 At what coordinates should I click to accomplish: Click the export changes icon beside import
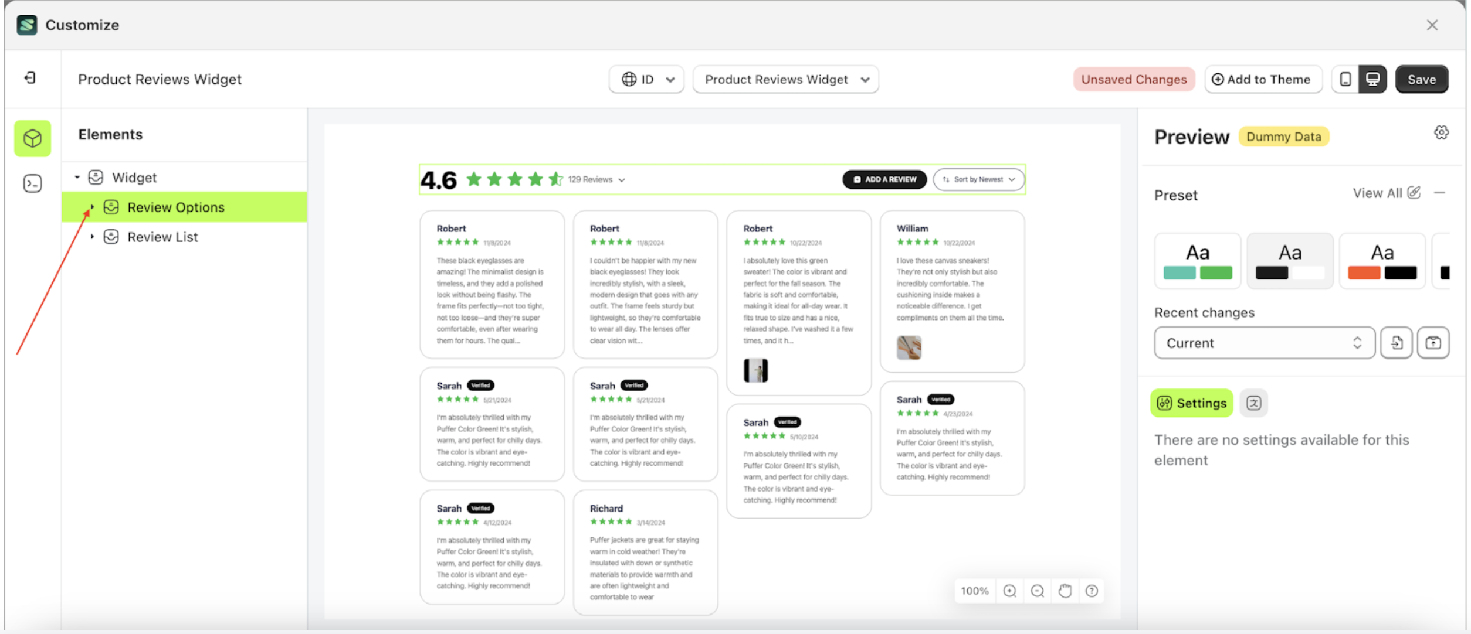click(x=1433, y=343)
